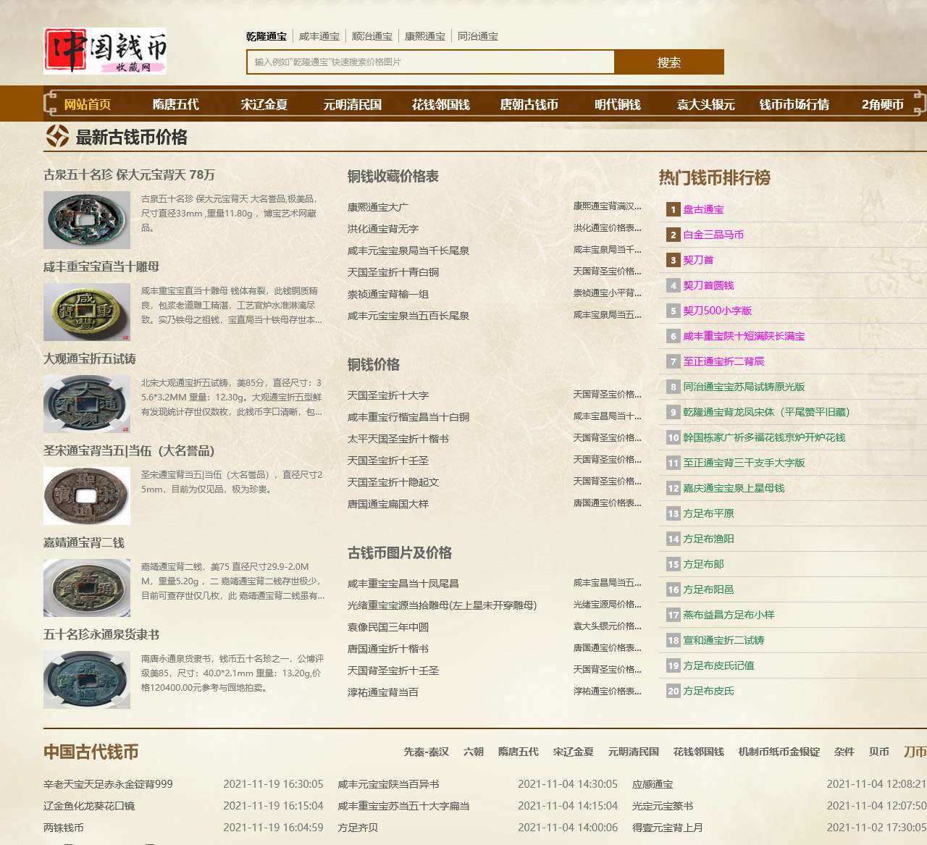Open rank 1 盘古通宝 link
This screenshot has height=845, width=927.
tap(703, 209)
